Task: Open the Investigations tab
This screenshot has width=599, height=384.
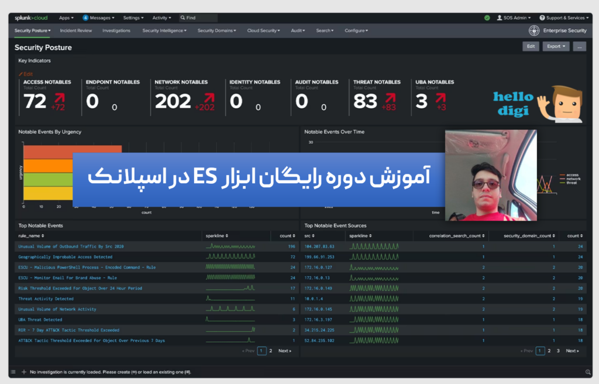Action: (x=116, y=30)
